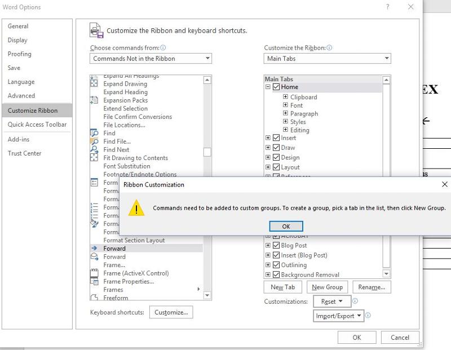
Task: Select the Find File icon
Action: coord(94,141)
